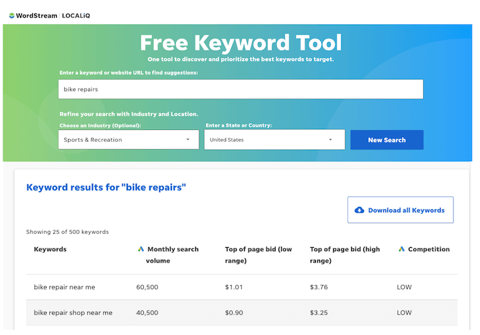Click LOW competition for 'bike repair shop near me'
The image size is (480, 335).
pyautogui.click(x=404, y=312)
